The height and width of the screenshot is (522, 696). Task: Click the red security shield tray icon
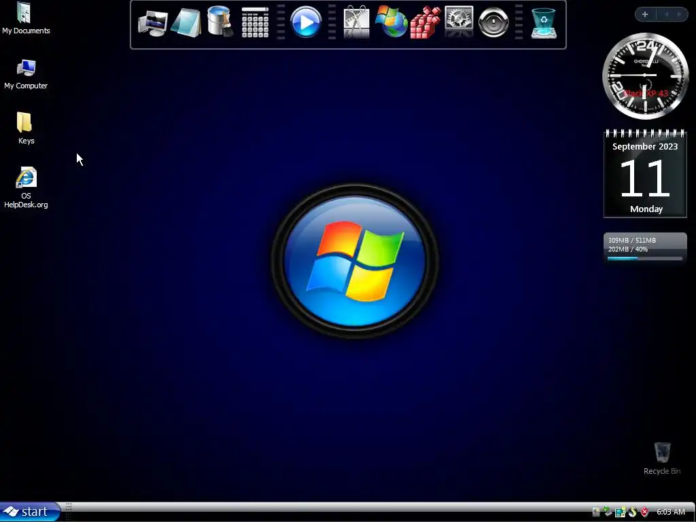click(x=644, y=512)
